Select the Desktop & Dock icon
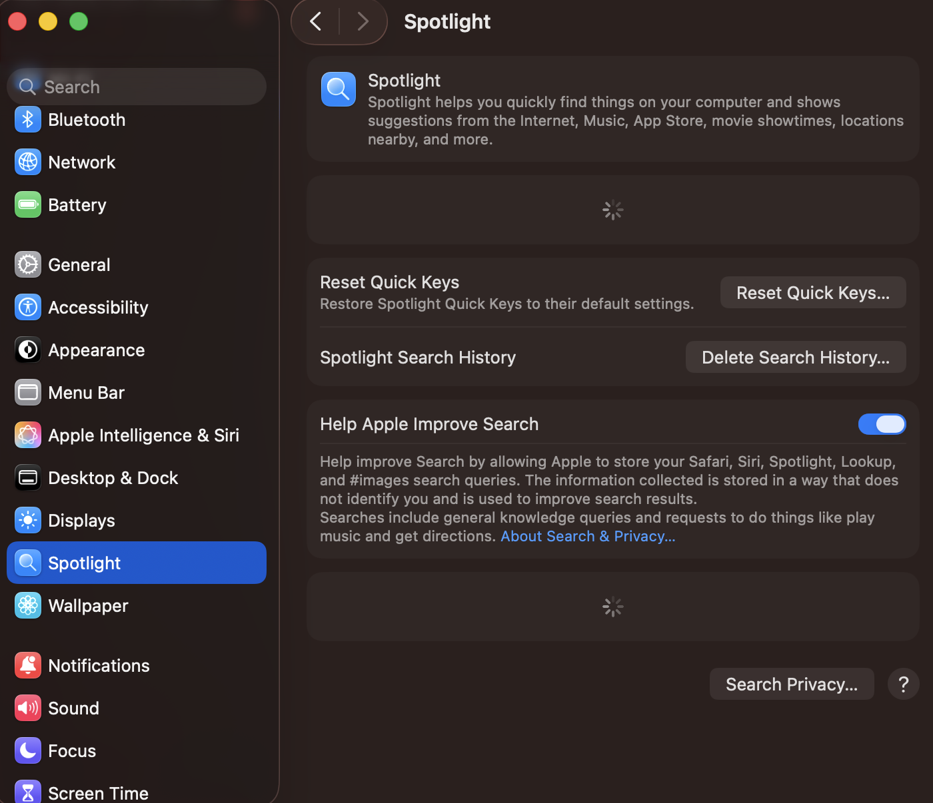 28,478
